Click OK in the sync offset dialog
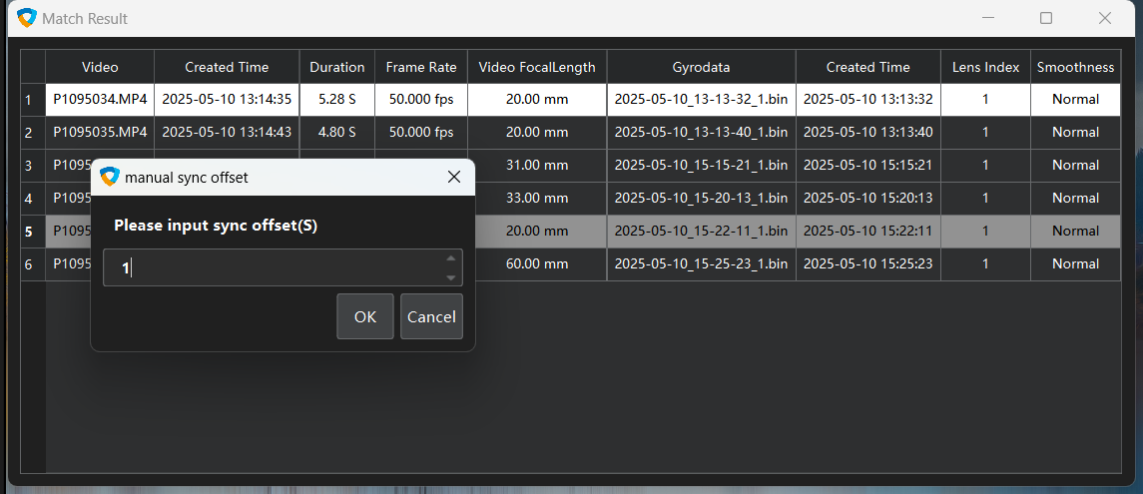Viewport: 1143px width, 494px height. click(364, 316)
